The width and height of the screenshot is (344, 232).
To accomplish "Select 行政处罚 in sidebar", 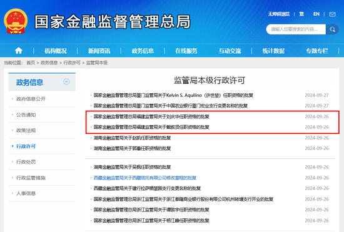I will tap(26, 162).
